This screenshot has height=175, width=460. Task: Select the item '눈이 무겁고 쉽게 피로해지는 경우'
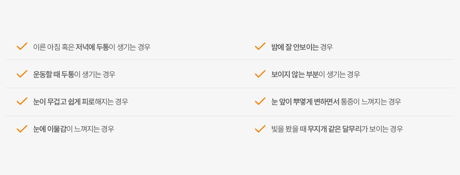81,102
